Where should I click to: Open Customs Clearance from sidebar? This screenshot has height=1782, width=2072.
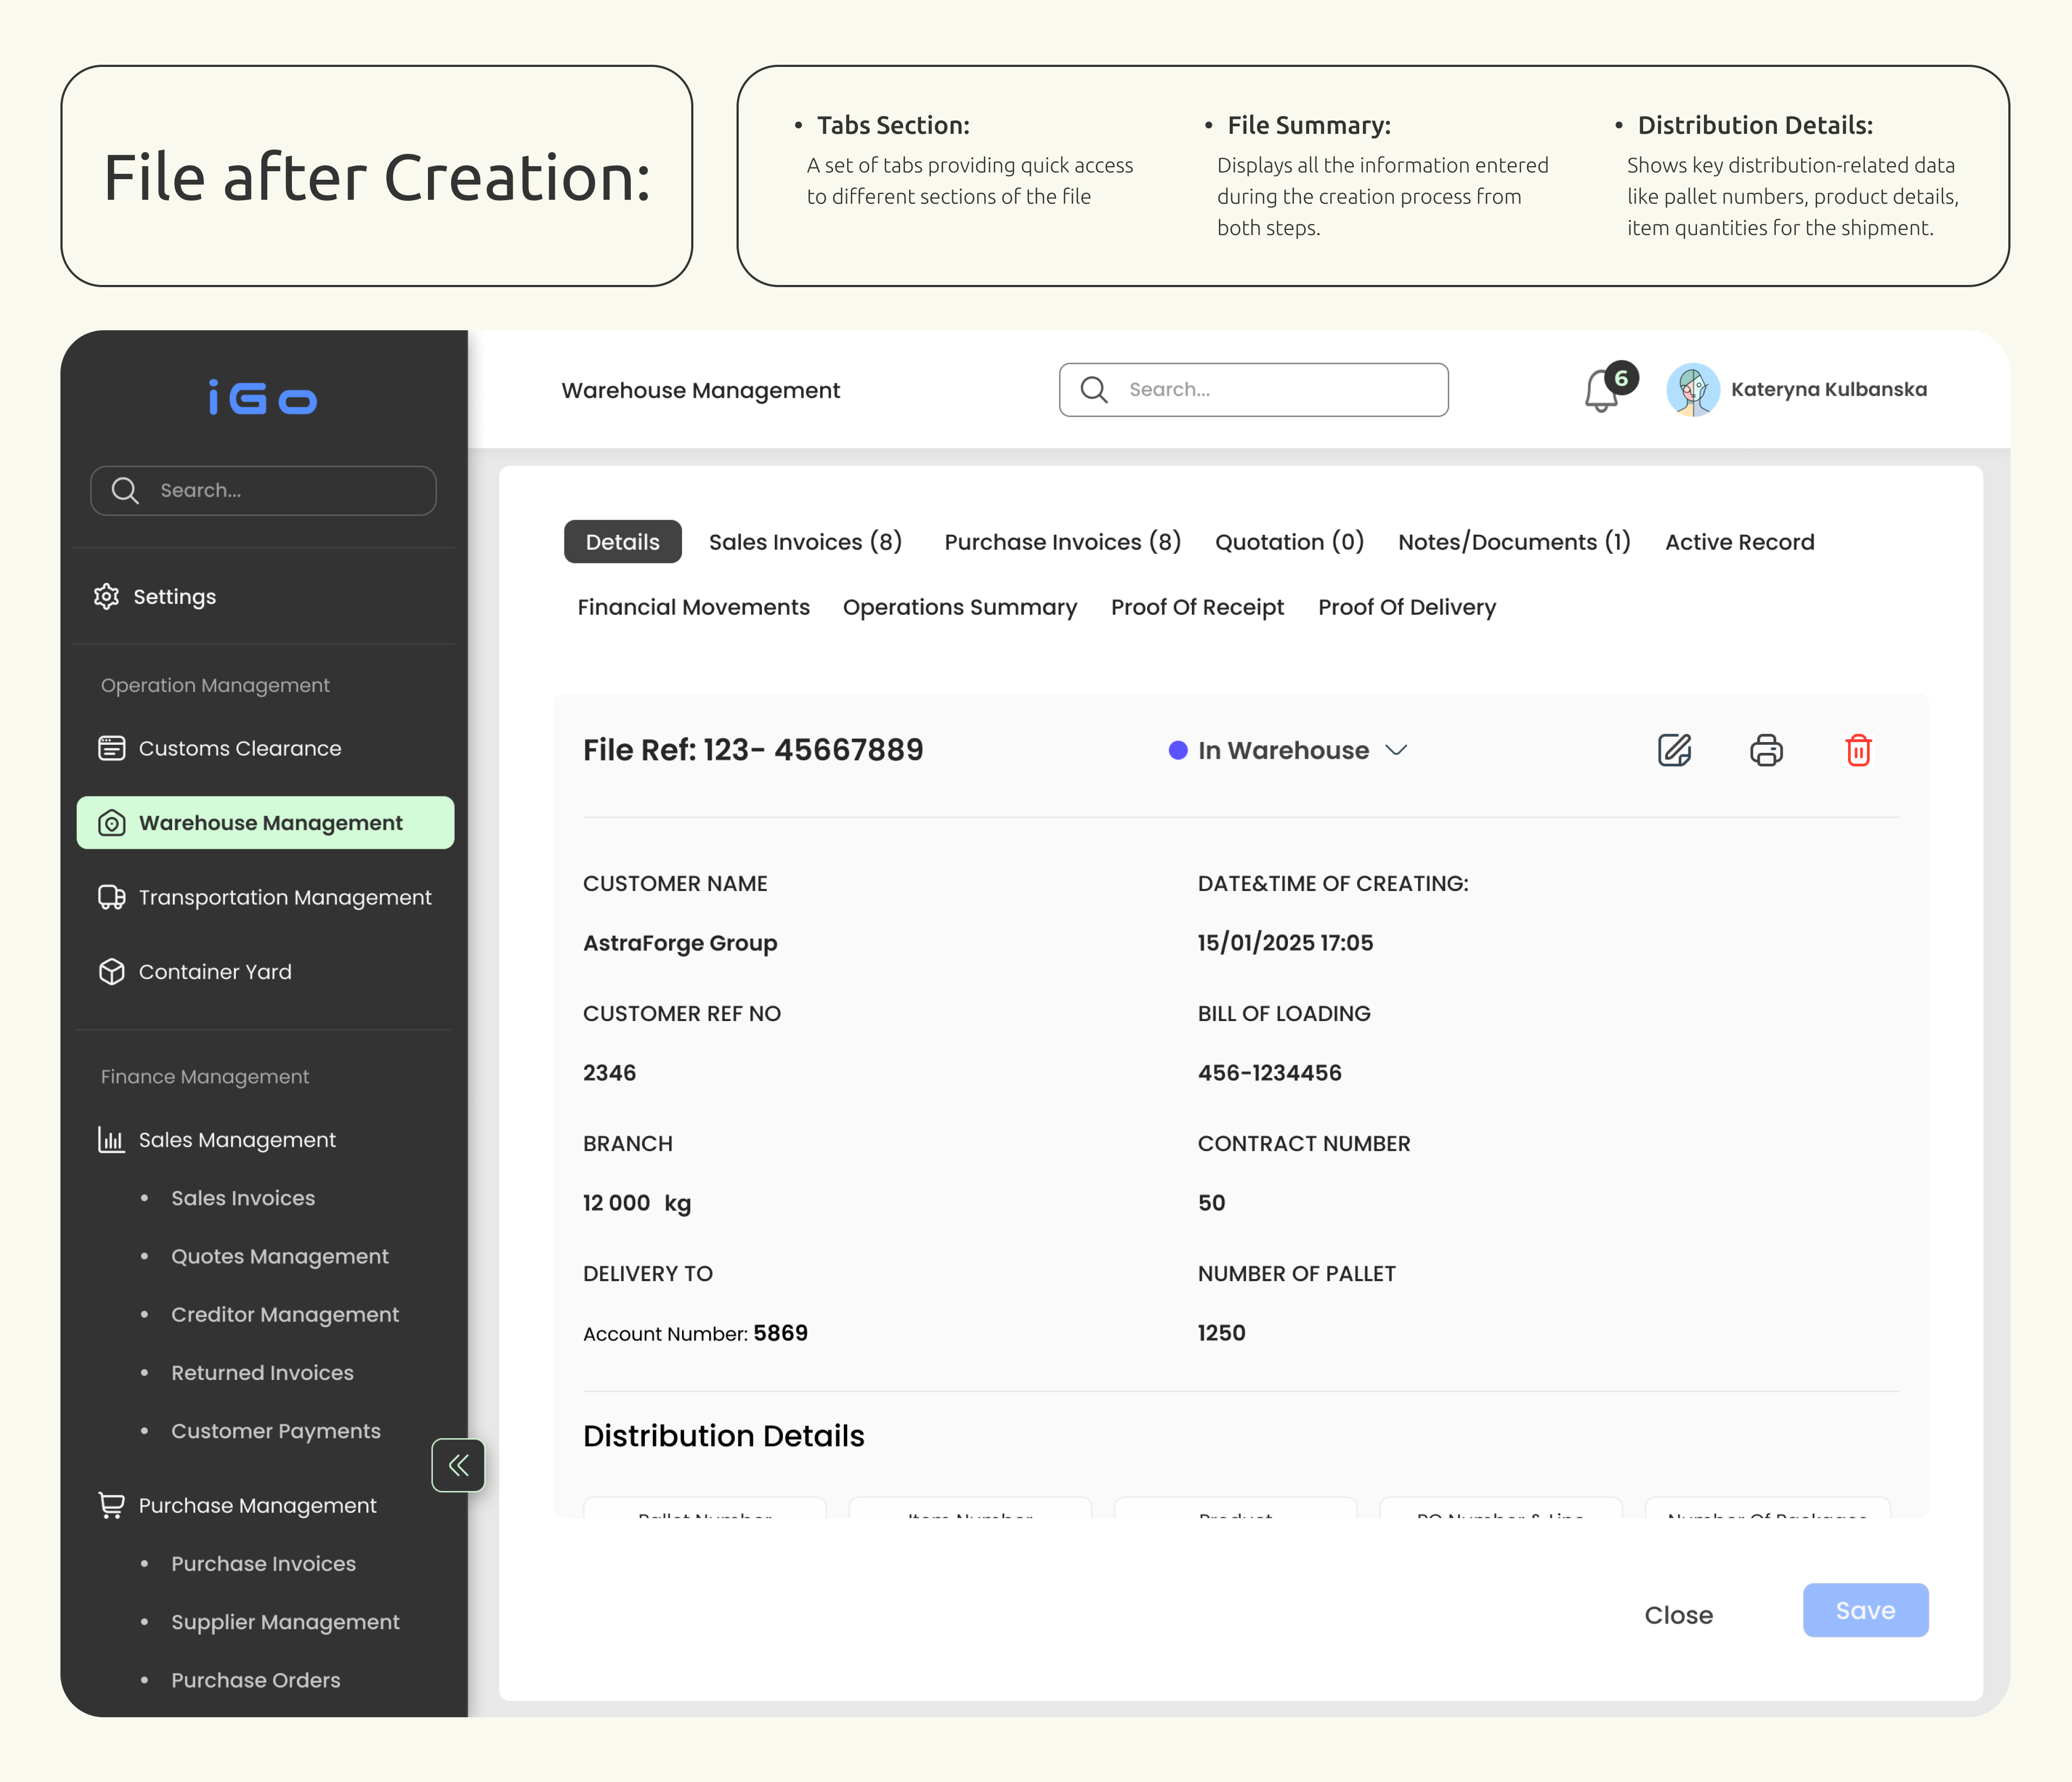(x=239, y=748)
